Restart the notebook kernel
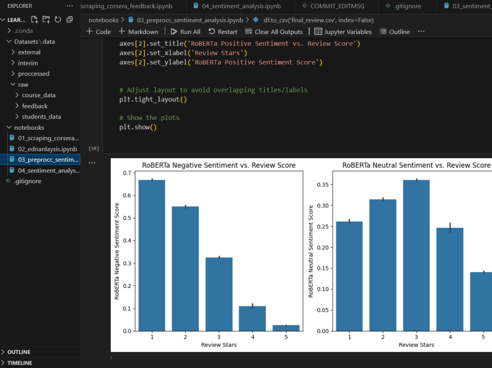 point(223,31)
